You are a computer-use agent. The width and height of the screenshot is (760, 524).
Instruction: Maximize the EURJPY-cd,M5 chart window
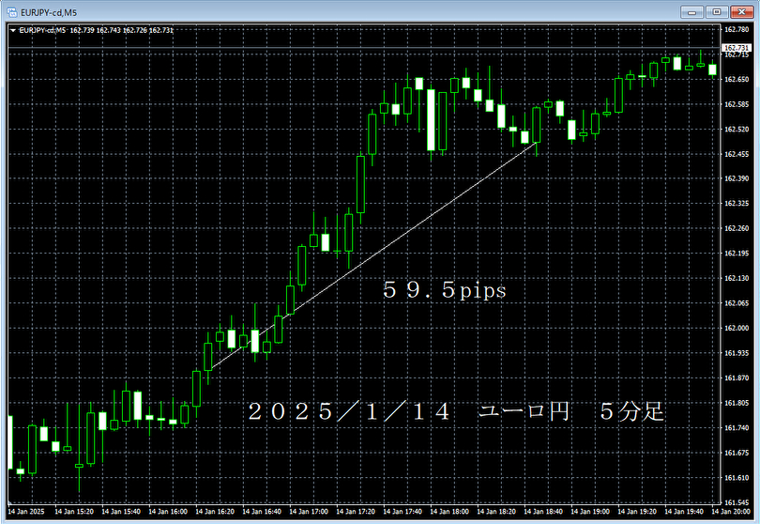[x=717, y=12]
